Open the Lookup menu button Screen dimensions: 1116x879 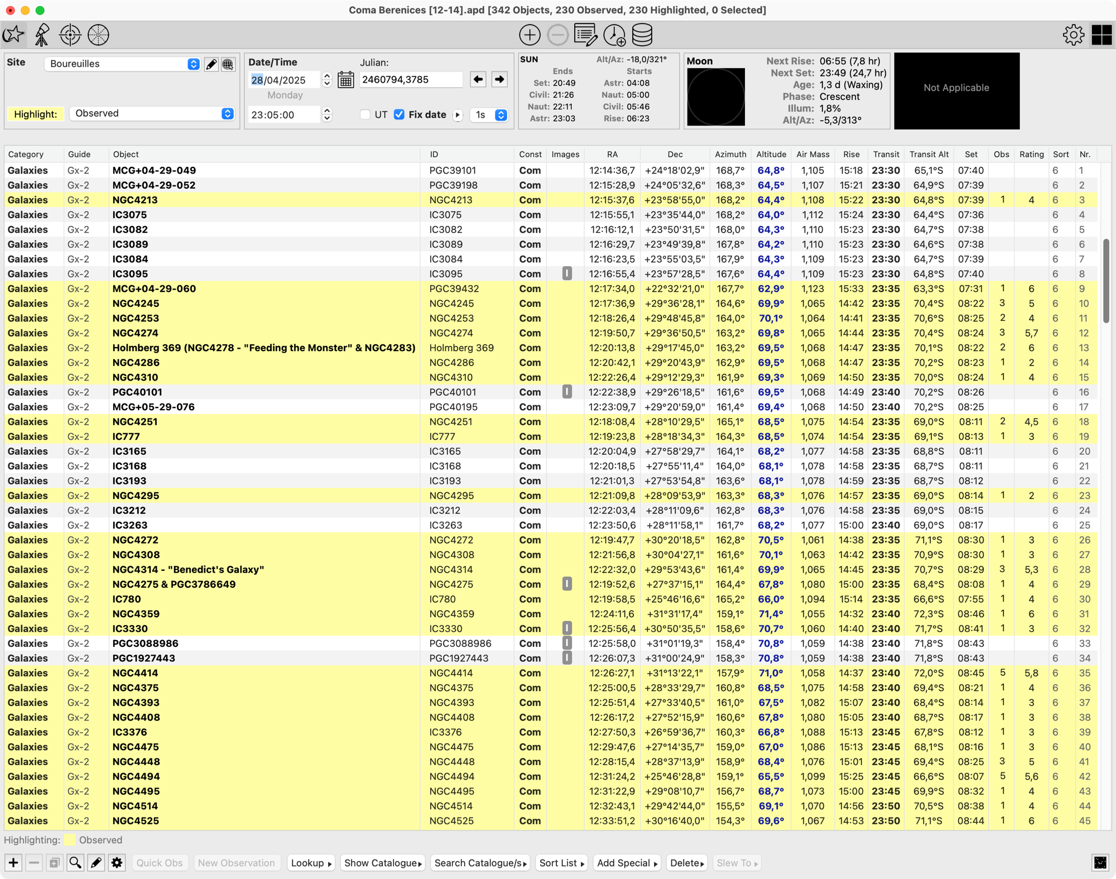[x=311, y=863]
